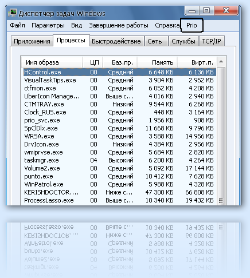Sort by Память column header

(157, 62)
